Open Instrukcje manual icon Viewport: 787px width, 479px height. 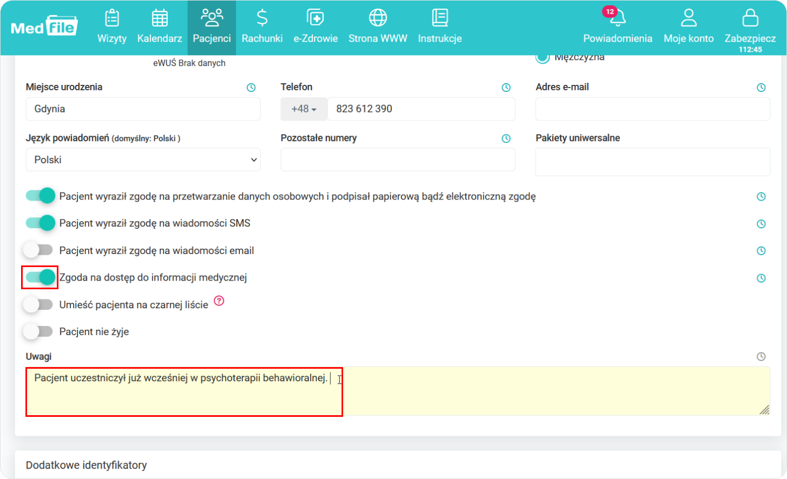[440, 18]
